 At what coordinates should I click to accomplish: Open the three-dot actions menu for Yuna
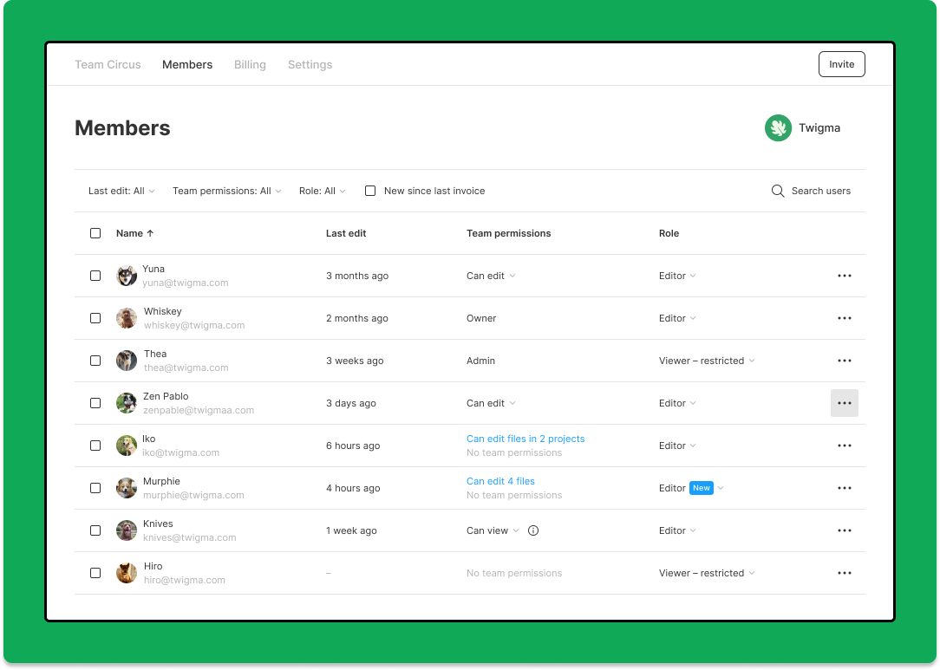(844, 276)
